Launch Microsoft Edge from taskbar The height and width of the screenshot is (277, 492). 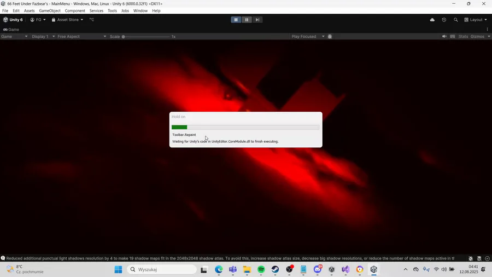click(x=219, y=269)
